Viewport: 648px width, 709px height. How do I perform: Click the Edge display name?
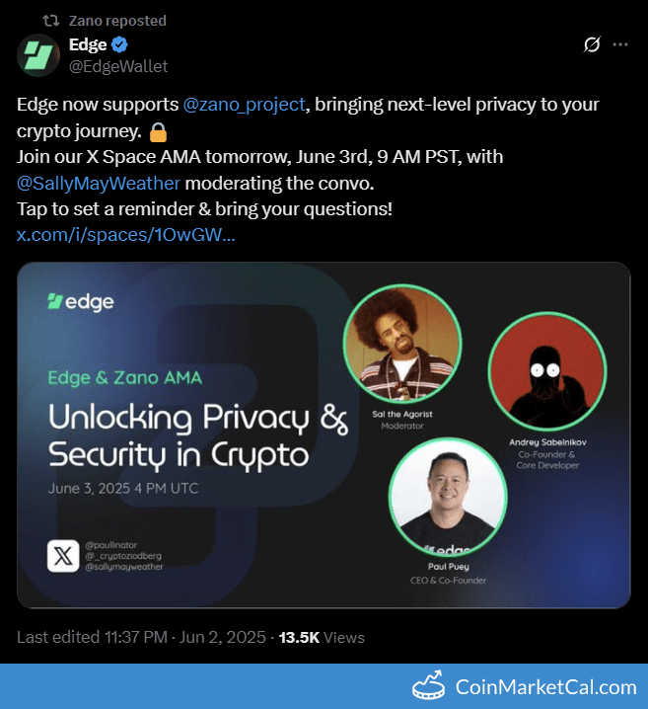pyautogui.click(x=88, y=45)
